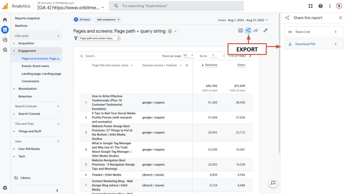This screenshot has width=346, height=194.
Task: Select Landing page report in sidebar
Action: pyautogui.click(x=41, y=74)
